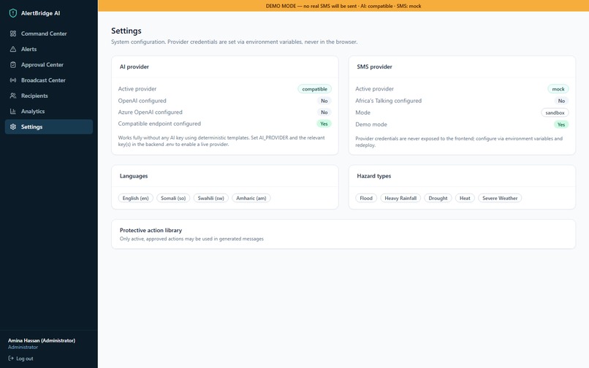Screen dimensions: 589x368
Task: Click the Heat hazard type chip
Action: coord(465,199)
